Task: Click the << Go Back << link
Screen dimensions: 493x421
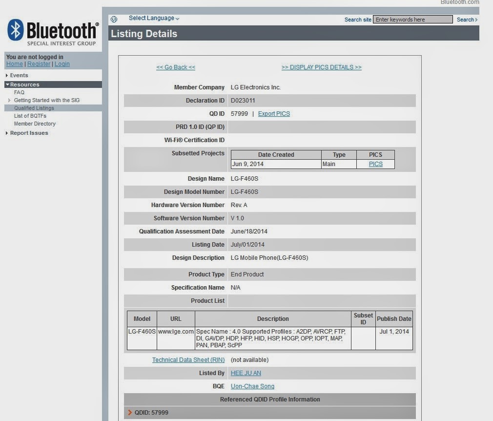Action: point(176,67)
